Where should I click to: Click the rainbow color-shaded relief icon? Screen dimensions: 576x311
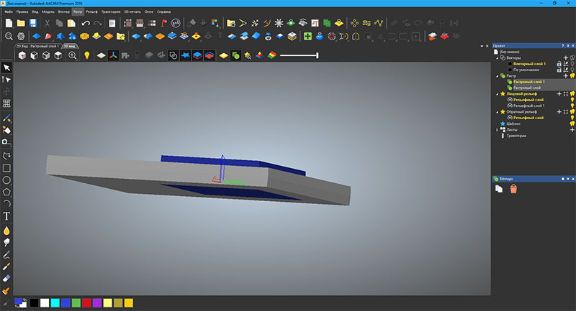[x=272, y=56]
